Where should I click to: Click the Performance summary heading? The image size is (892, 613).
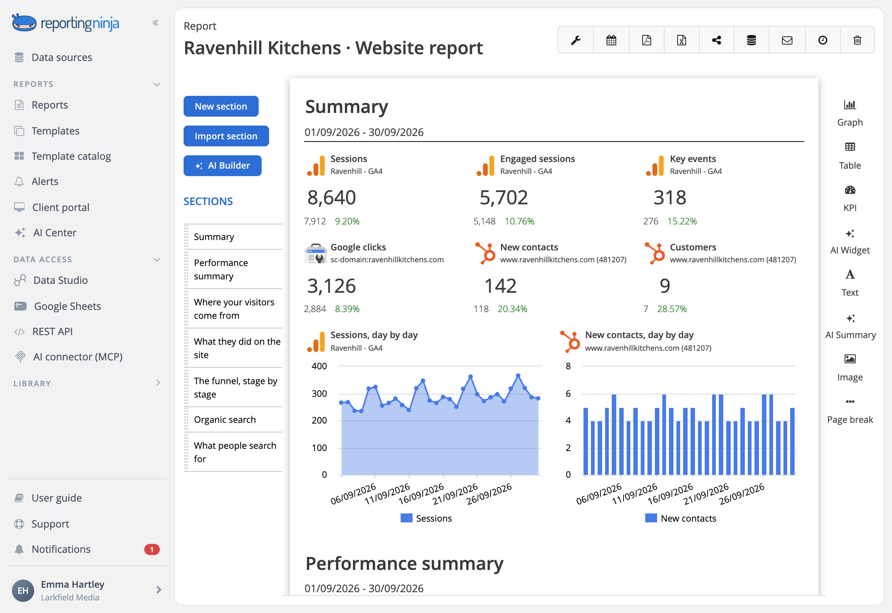coord(404,564)
